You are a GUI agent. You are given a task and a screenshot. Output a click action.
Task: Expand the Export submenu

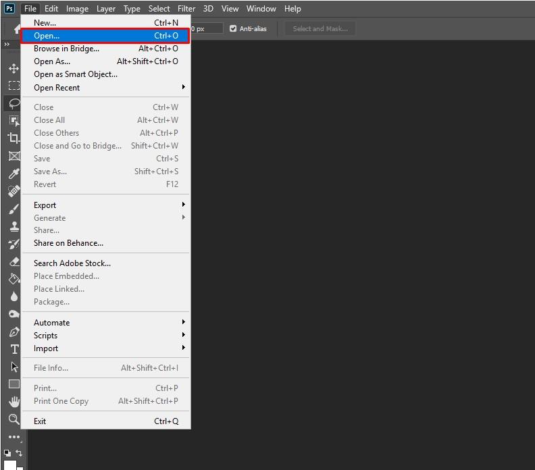click(x=106, y=205)
